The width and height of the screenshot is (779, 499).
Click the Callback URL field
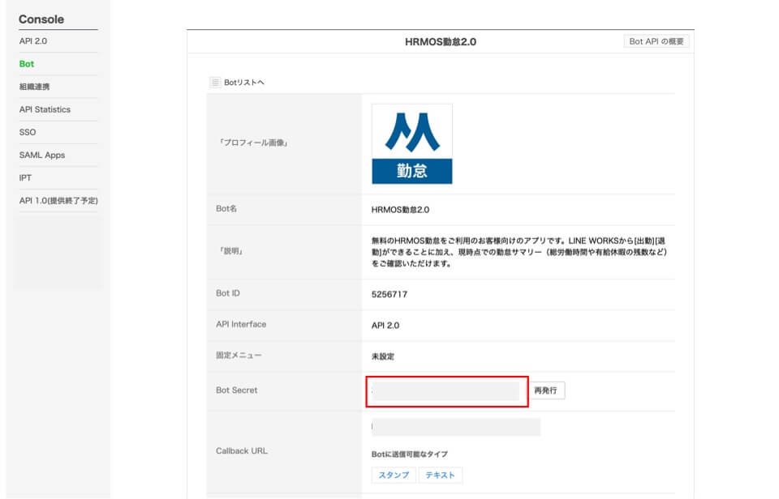(456, 427)
